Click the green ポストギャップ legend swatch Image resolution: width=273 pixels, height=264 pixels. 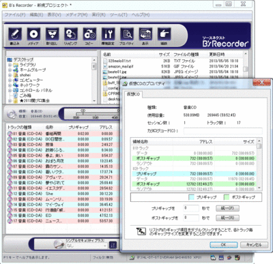(227, 197)
